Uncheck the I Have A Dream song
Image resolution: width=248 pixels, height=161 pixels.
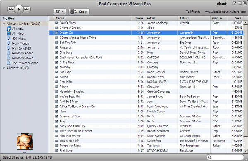(x=57, y=28)
